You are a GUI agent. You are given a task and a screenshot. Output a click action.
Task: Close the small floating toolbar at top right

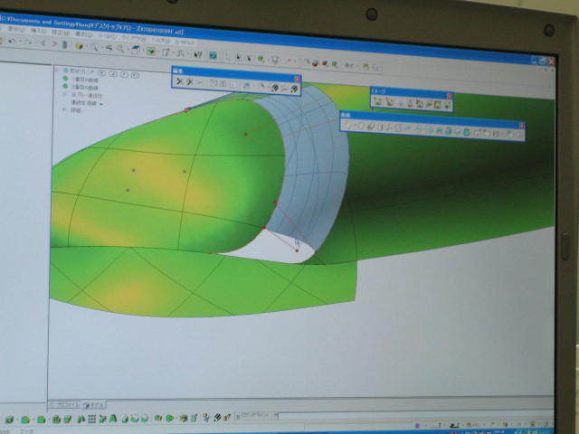click(x=450, y=96)
